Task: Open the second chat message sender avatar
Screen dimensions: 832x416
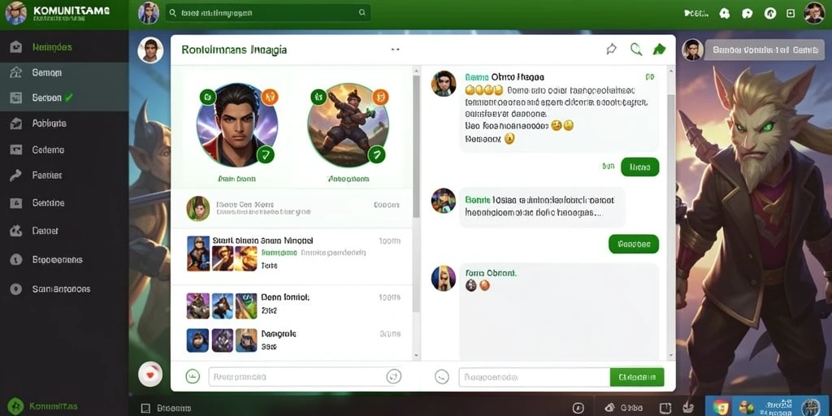Action: click(x=444, y=201)
